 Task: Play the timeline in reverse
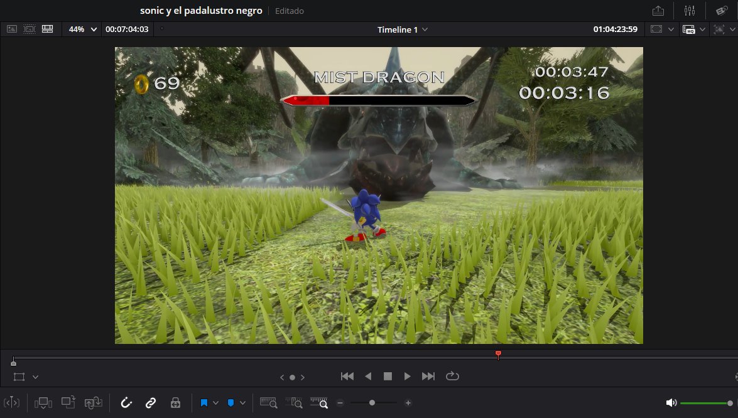[368, 376]
